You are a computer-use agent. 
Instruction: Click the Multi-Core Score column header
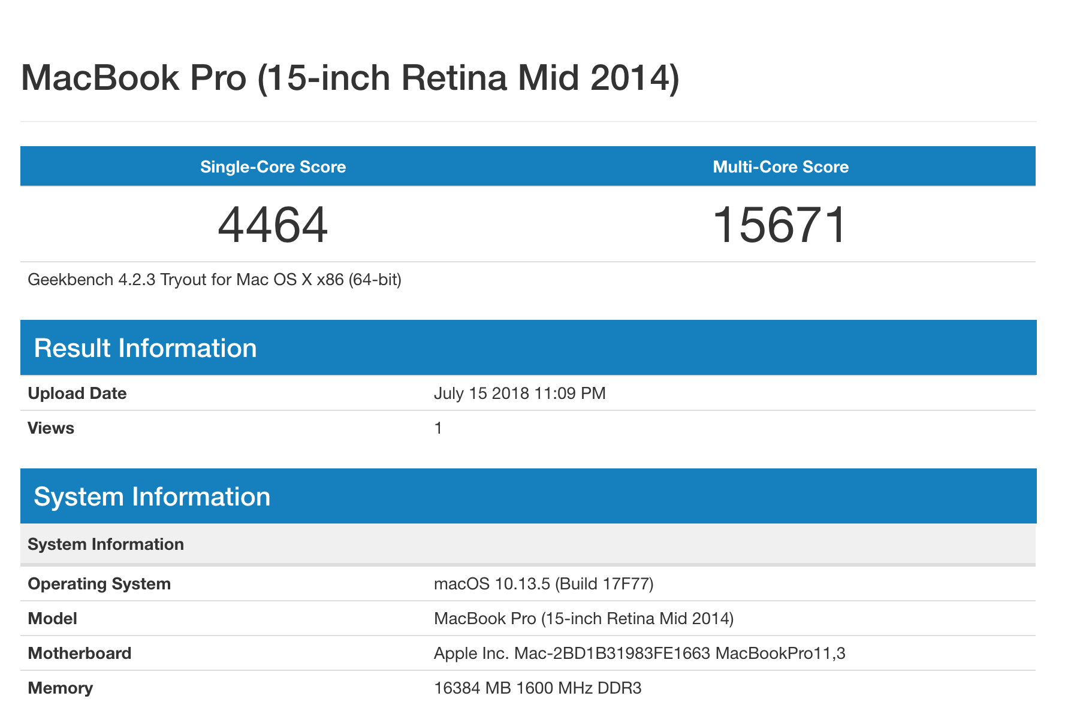tap(780, 167)
